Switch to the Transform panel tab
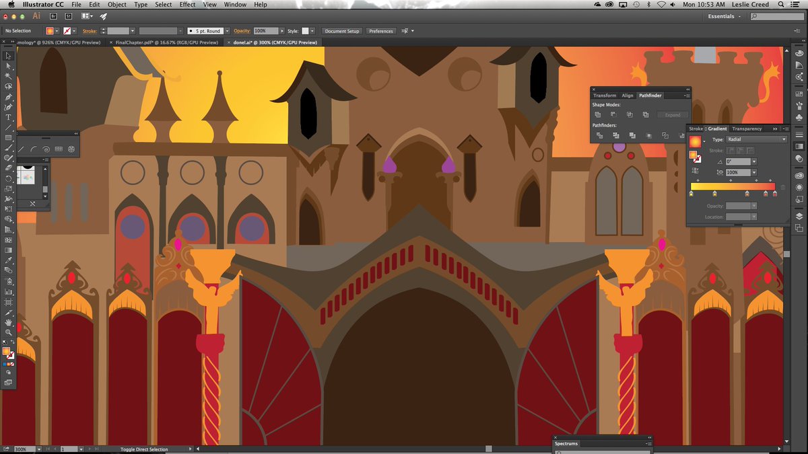808x454 pixels. (605, 96)
